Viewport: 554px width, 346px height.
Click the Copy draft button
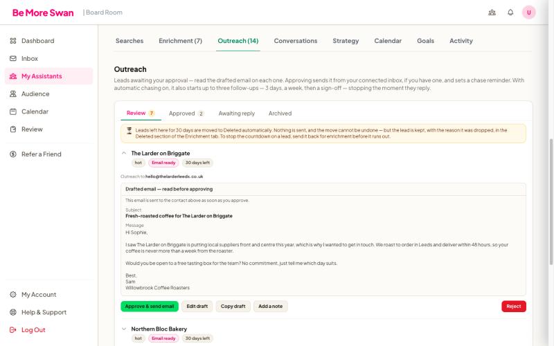click(x=233, y=307)
